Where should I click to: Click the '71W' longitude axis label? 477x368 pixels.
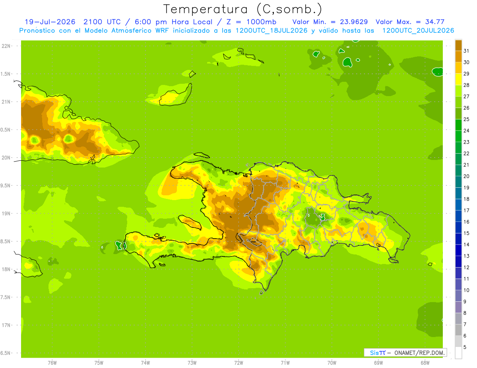(285, 362)
